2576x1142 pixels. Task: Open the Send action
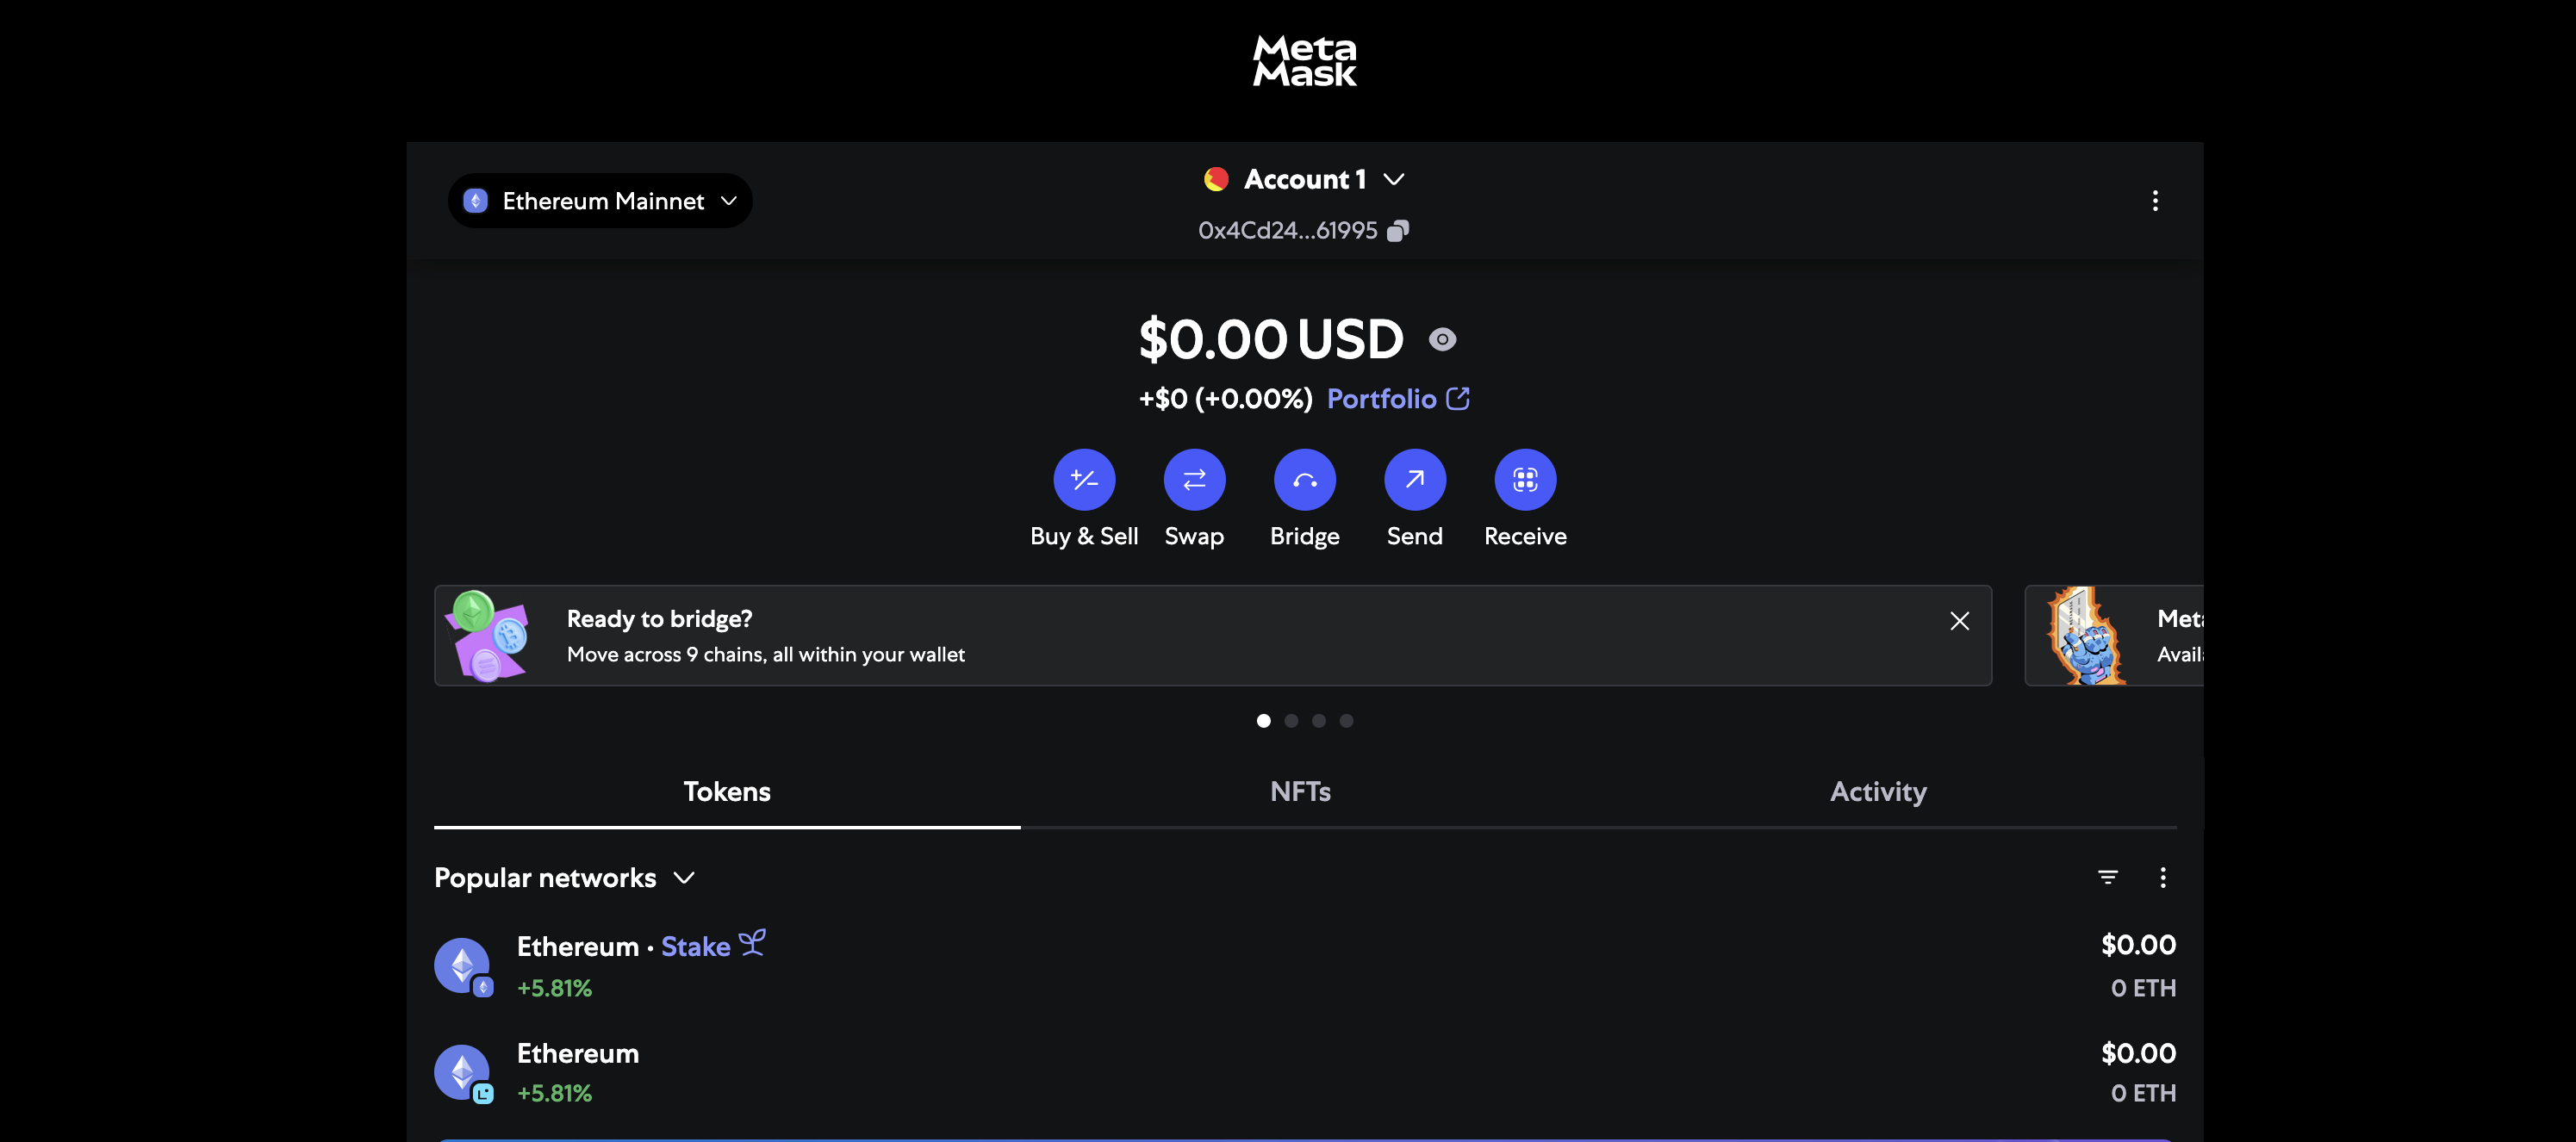pyautogui.click(x=1414, y=480)
